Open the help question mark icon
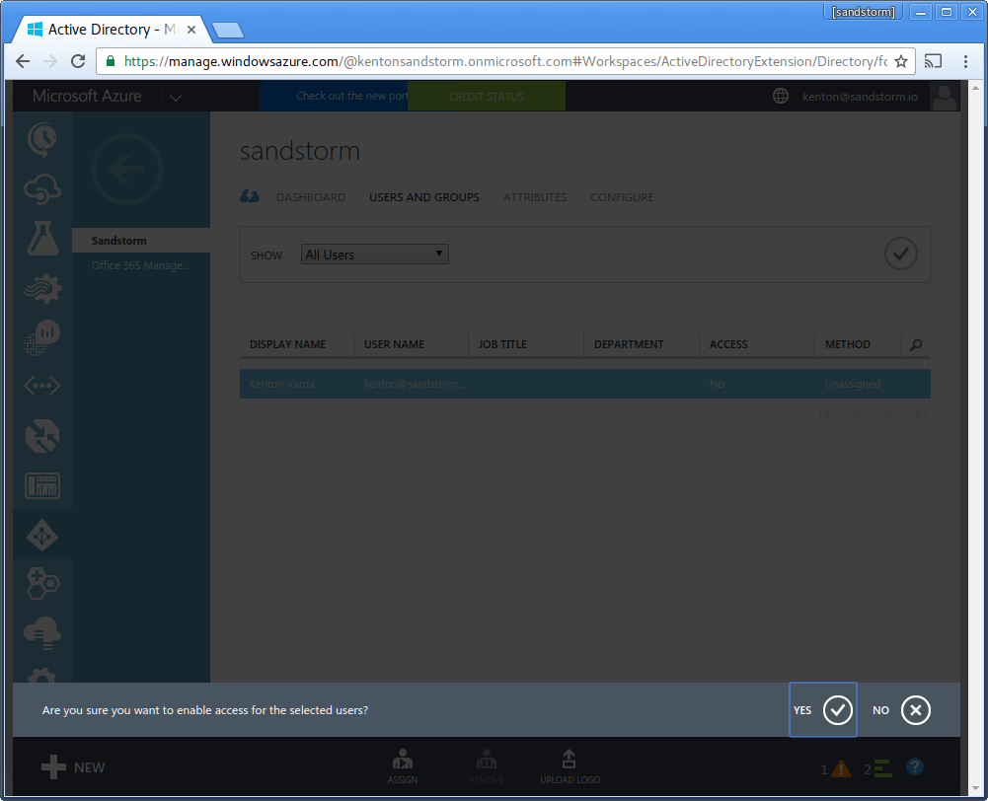Image resolution: width=988 pixels, height=801 pixels. pyautogui.click(x=914, y=767)
